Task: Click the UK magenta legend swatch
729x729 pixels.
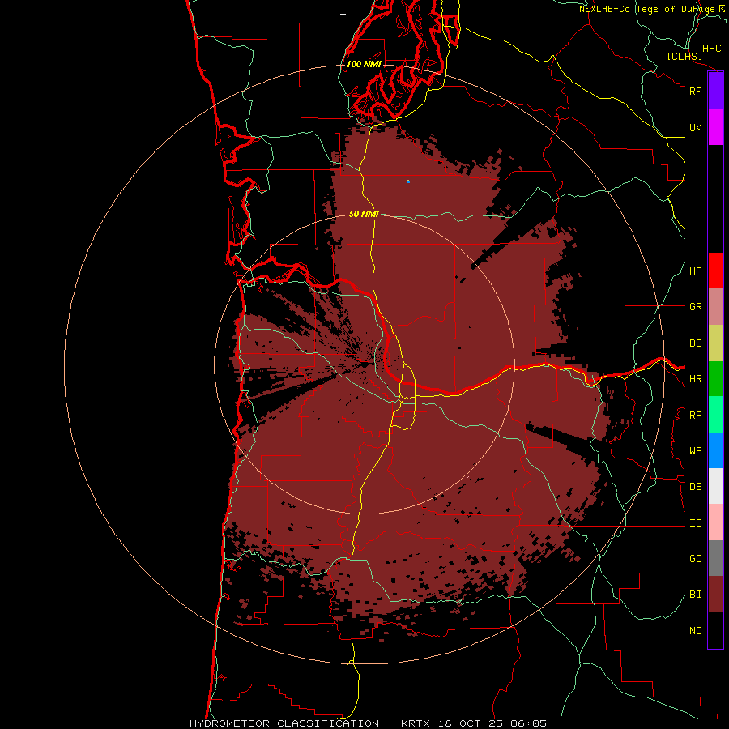Action: pyautogui.click(x=715, y=127)
